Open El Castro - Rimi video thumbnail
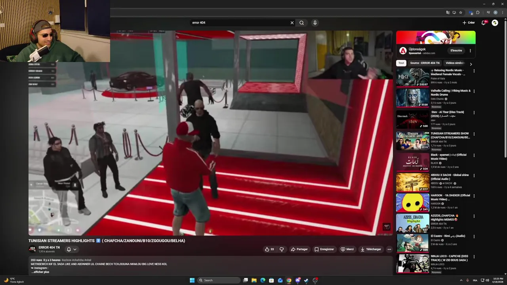Screen dimensions: 507x285 [413, 243]
